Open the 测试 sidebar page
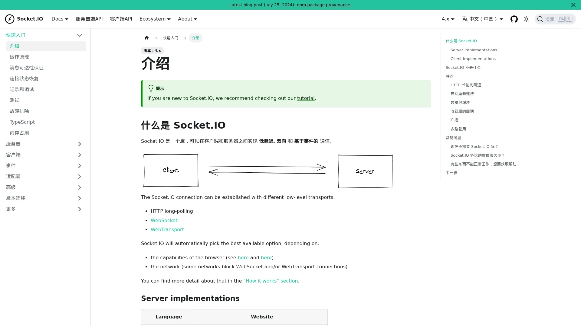Screen dimensions: 581x326 click(46, 100)
